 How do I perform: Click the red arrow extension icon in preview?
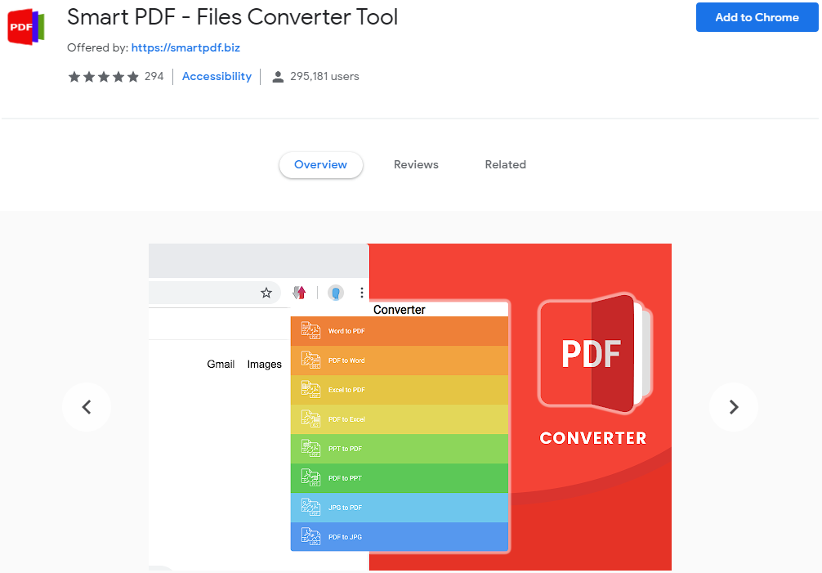[x=299, y=293]
